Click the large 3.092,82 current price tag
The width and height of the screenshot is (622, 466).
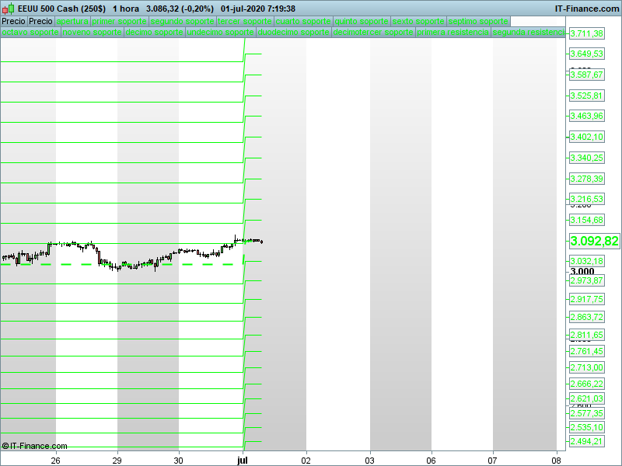594,241
